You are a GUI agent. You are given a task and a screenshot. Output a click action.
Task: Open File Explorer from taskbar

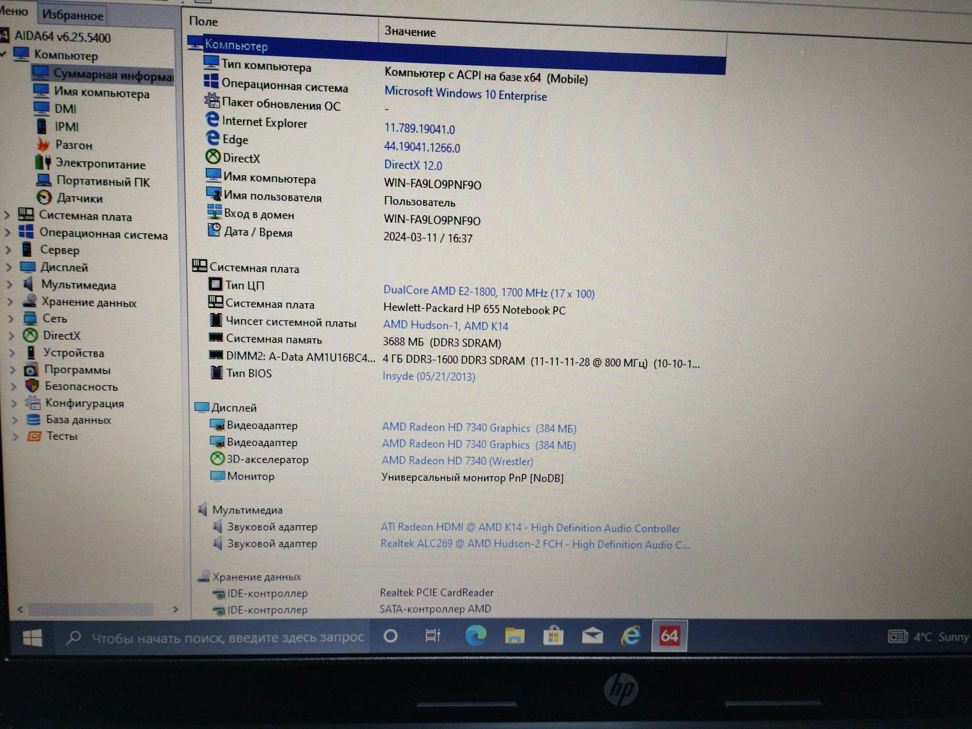tap(514, 635)
